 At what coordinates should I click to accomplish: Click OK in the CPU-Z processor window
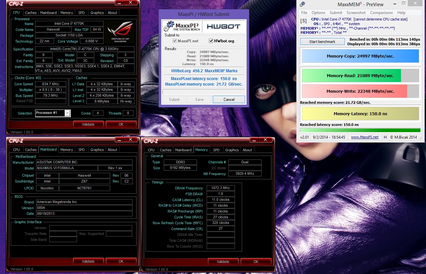[121, 124]
